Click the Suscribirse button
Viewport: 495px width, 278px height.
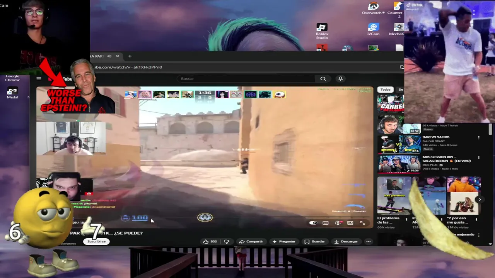tap(96, 241)
